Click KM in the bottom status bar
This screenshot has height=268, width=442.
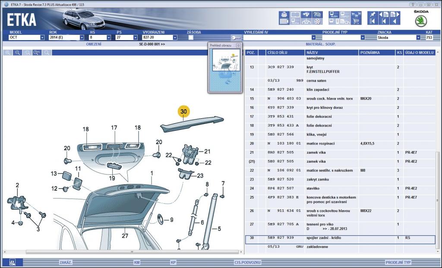[x=137, y=262]
